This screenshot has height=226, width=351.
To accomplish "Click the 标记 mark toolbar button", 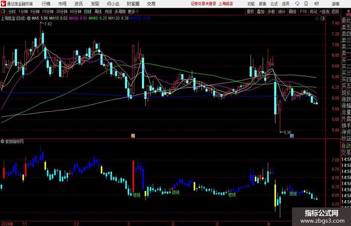I will click(313, 12).
